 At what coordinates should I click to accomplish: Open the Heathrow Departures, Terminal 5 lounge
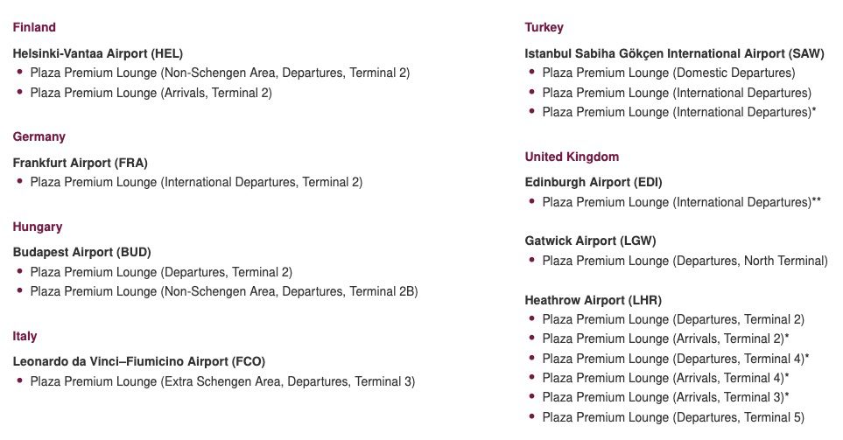click(x=673, y=417)
